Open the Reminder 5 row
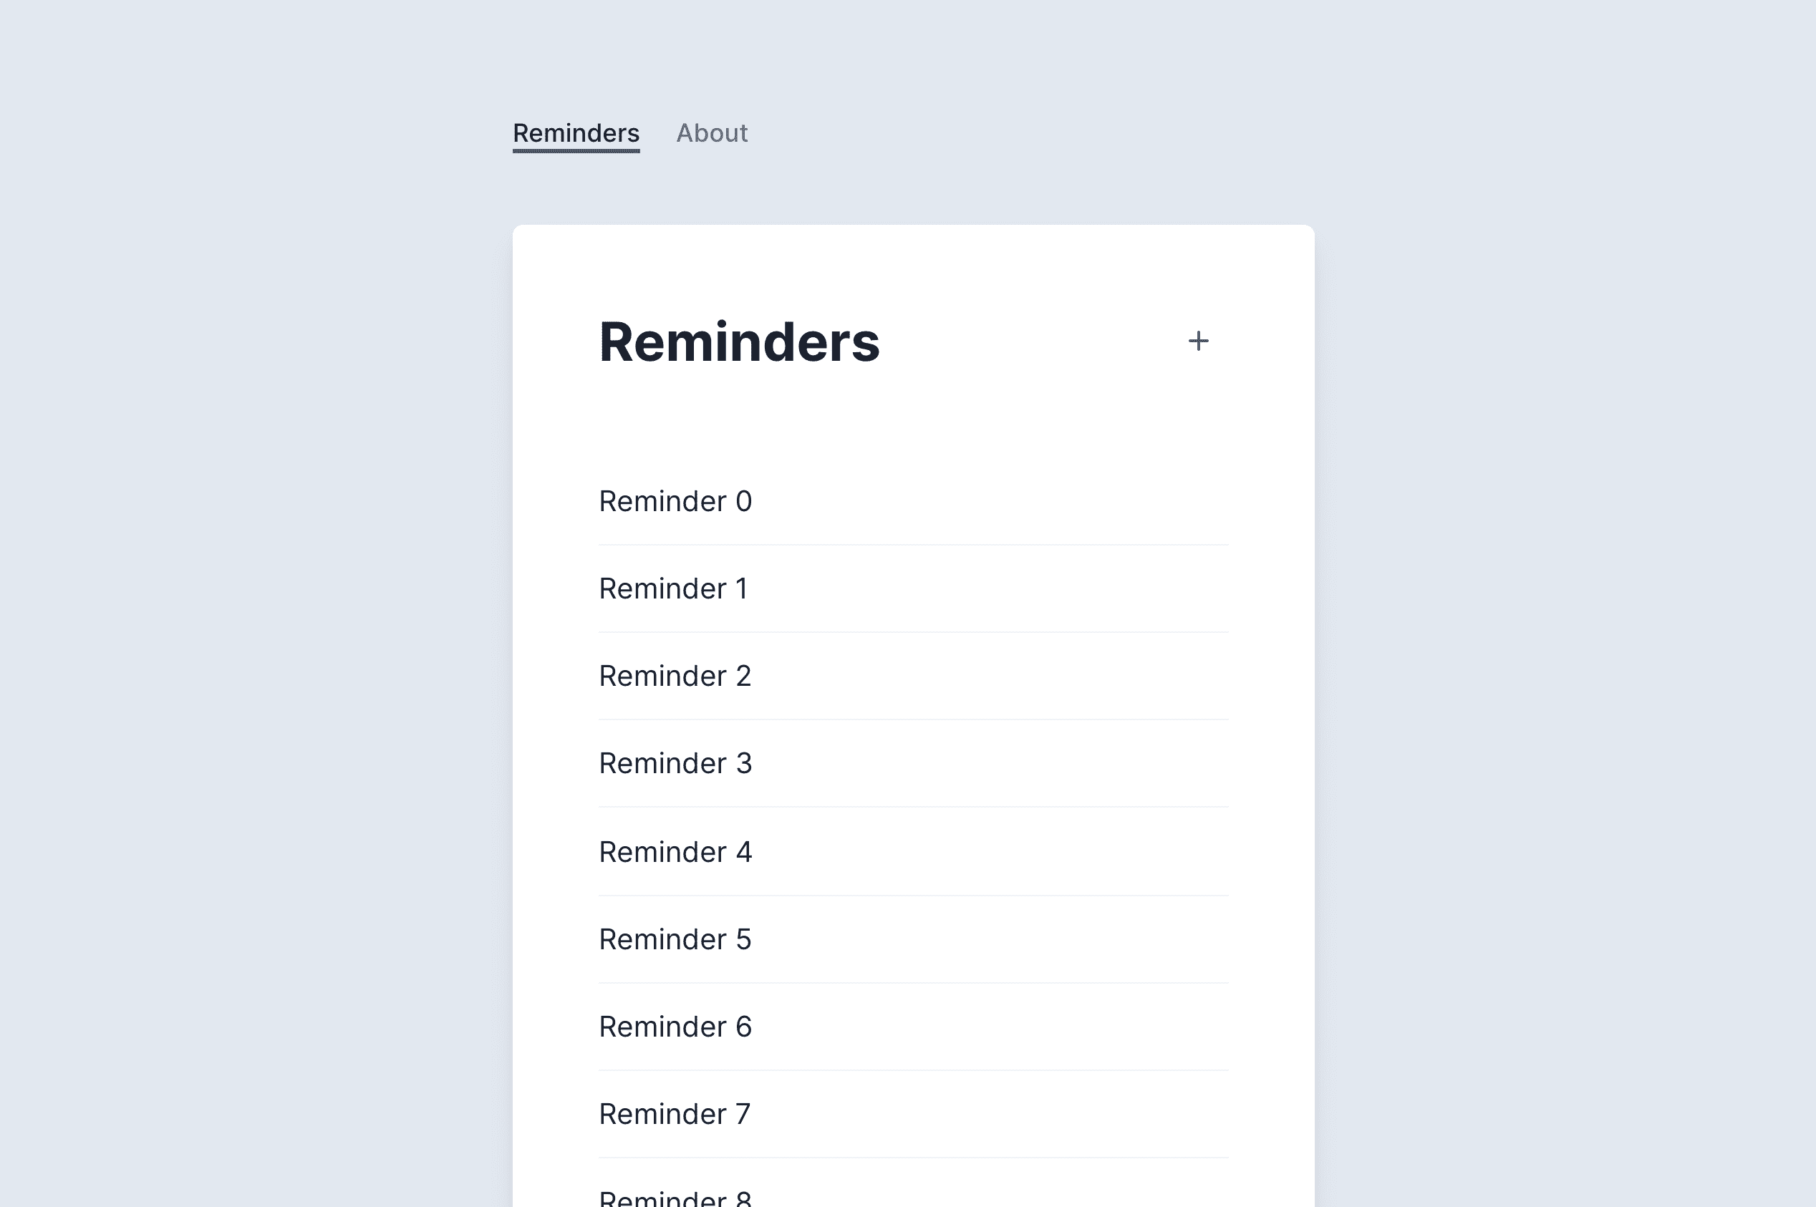 click(x=913, y=939)
